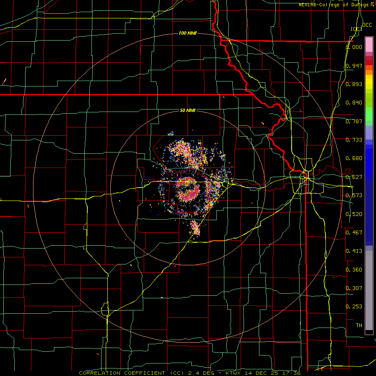This screenshot has height=376, width=376.
Task: Pick the light pink segment of color bar
Action: tap(369, 44)
